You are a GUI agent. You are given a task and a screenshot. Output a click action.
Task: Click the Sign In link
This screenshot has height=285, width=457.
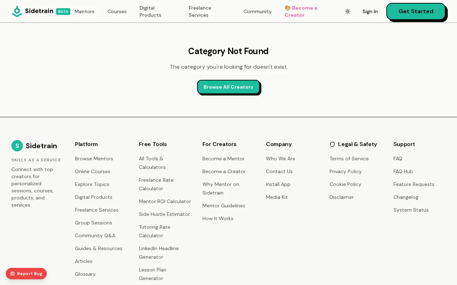pyautogui.click(x=370, y=11)
